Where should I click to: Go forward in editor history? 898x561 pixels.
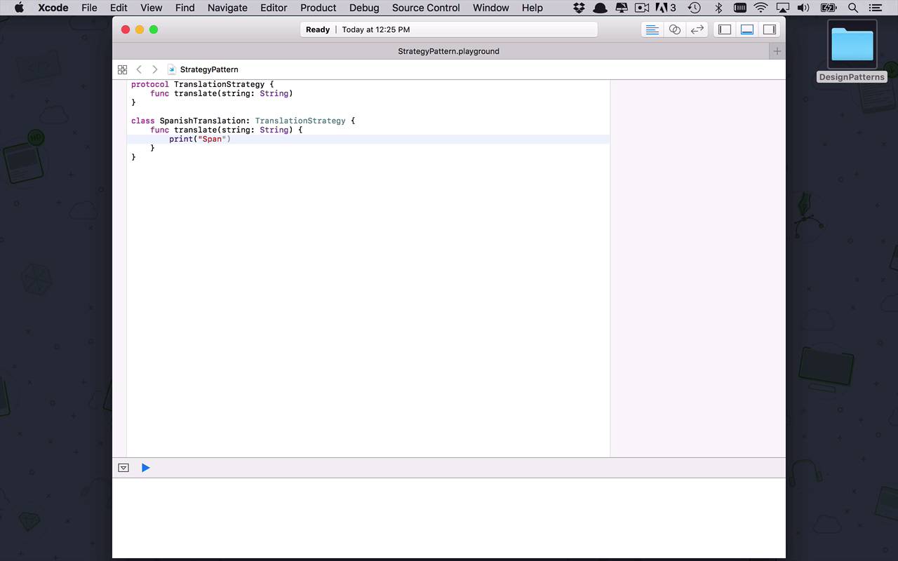coord(155,69)
